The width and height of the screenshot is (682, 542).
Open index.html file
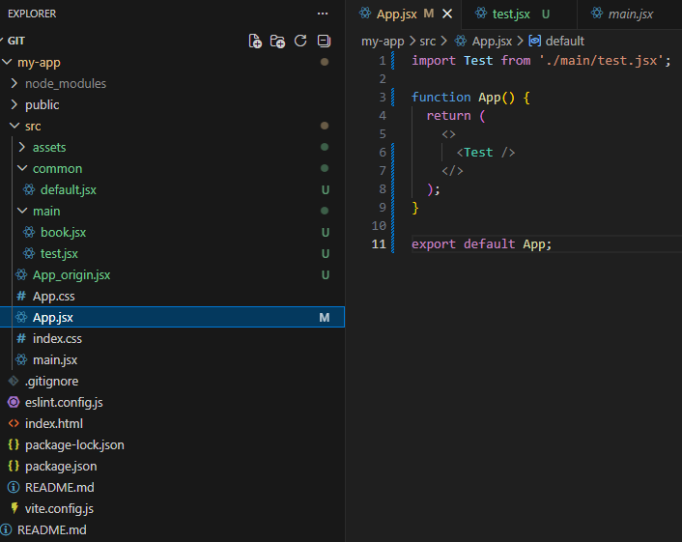[53, 424]
